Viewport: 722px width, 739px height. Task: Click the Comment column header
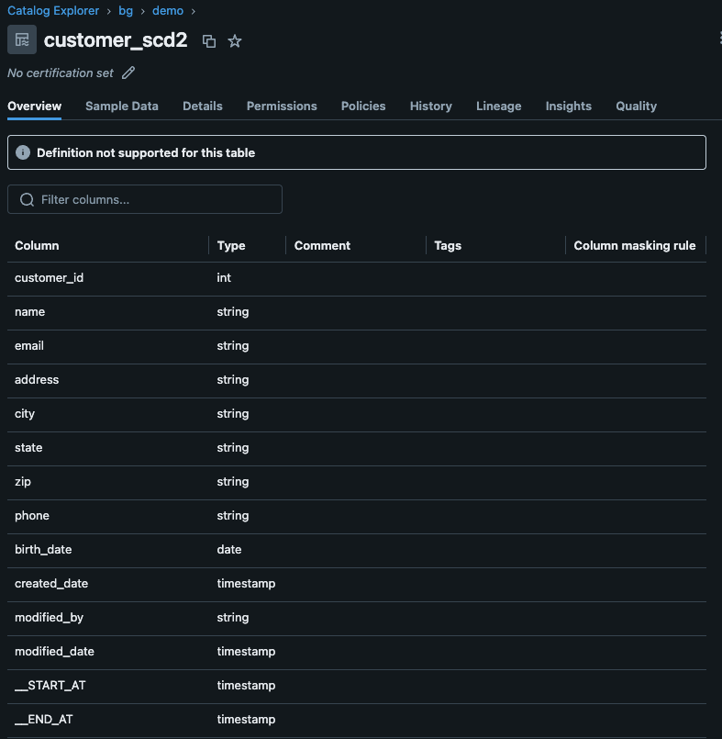coord(322,245)
